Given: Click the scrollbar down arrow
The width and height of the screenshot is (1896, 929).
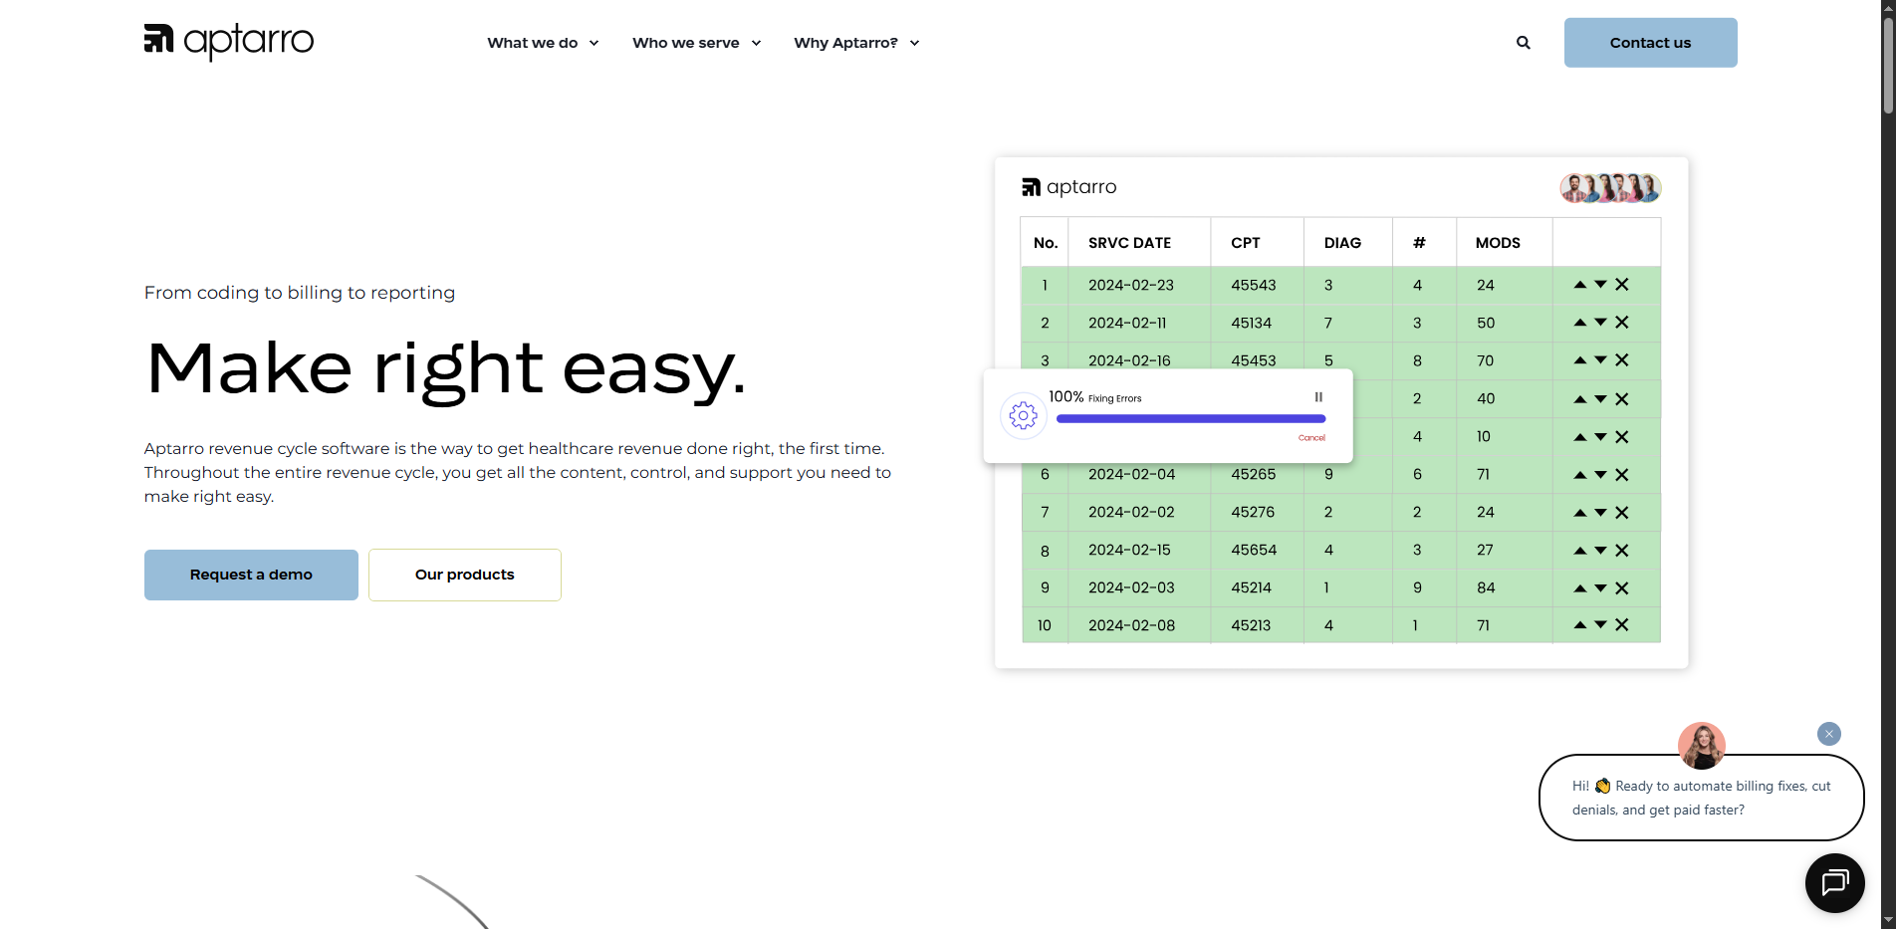Looking at the screenshot, I should (x=1888, y=920).
